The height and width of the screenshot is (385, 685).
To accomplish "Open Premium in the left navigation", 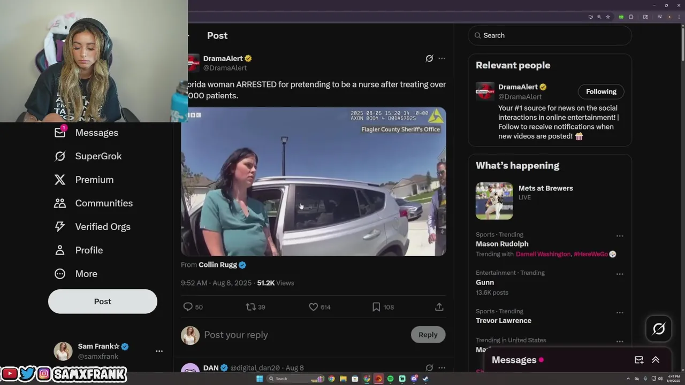I will pyautogui.click(x=83, y=180).
